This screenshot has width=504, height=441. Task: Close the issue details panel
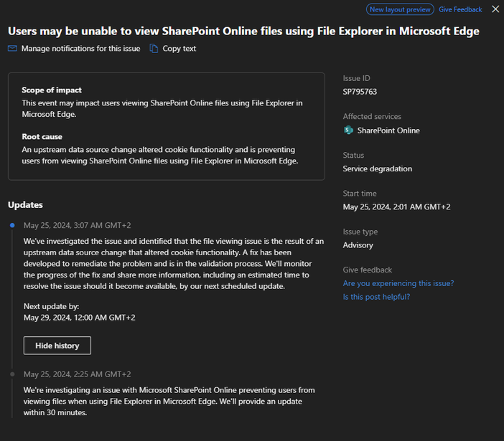(495, 9)
